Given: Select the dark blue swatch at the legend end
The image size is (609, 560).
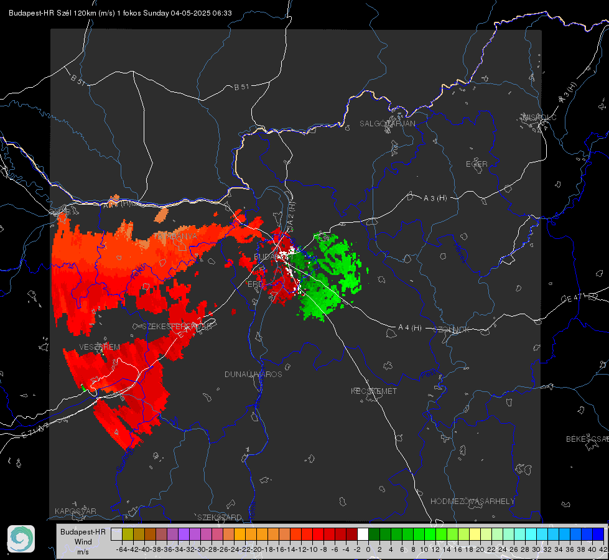Looking at the screenshot, I should [x=598, y=534].
